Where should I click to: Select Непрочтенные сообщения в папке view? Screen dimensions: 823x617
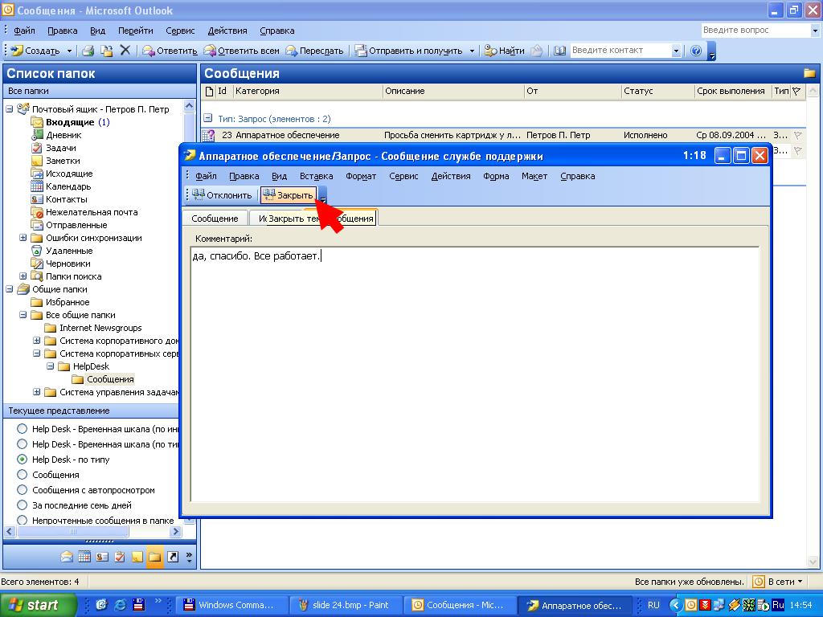(x=22, y=520)
